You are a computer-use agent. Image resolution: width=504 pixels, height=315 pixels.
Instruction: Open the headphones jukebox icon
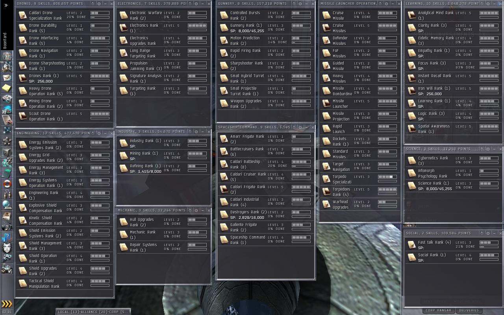click(x=7, y=226)
